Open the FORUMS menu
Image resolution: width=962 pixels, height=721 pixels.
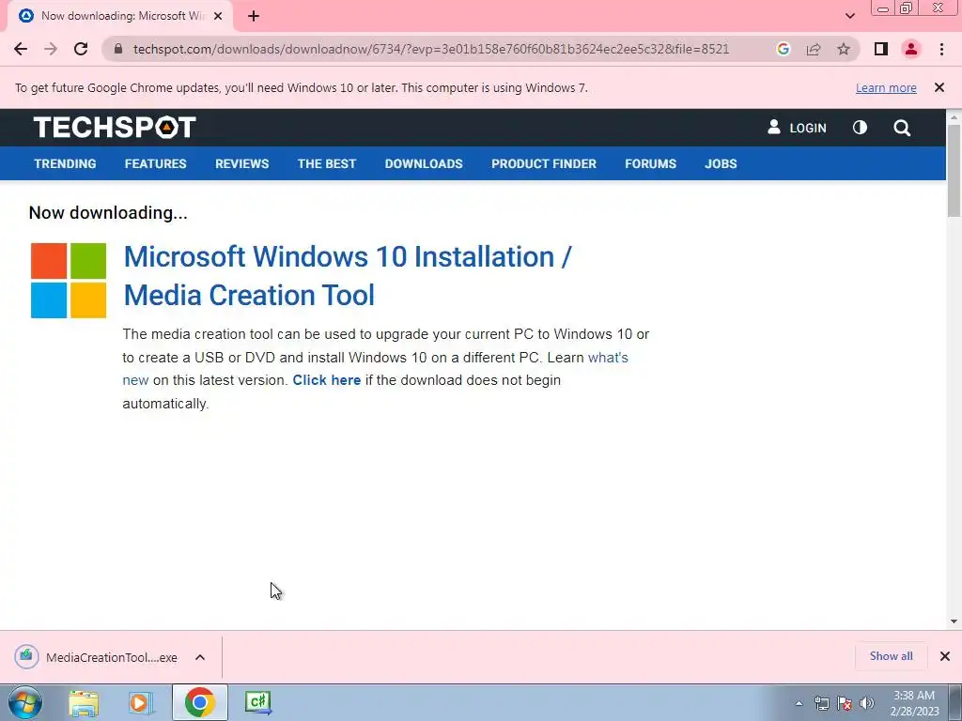(650, 163)
